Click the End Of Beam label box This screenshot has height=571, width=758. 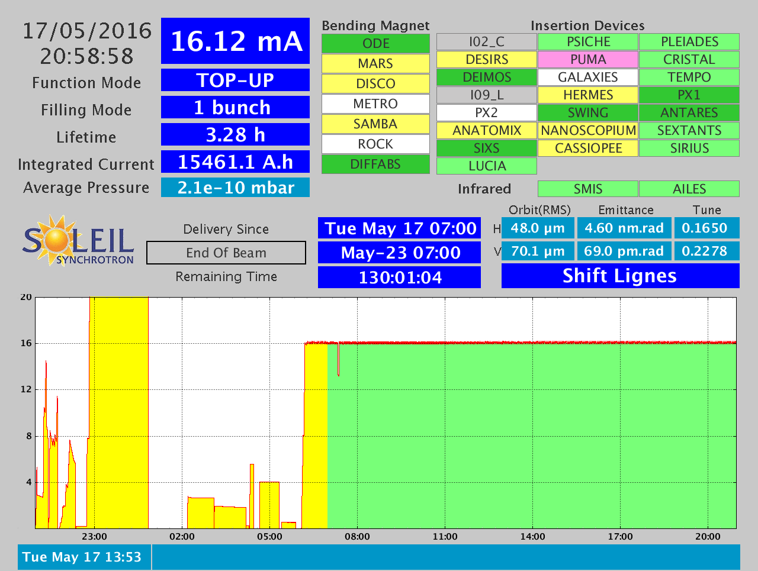[x=226, y=253]
